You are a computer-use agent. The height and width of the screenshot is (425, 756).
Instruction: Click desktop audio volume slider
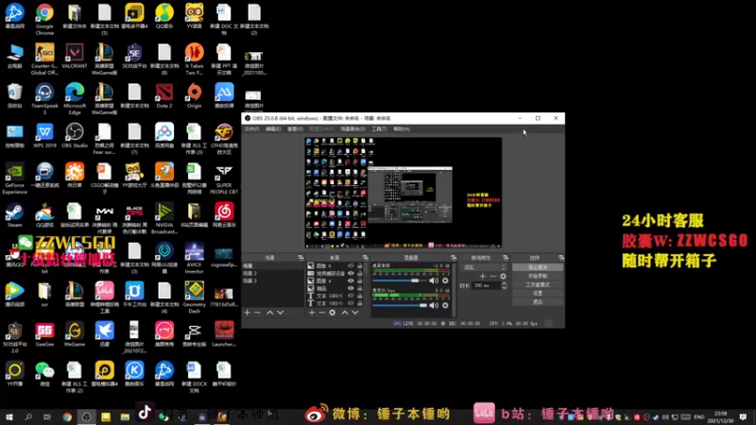coord(400,280)
